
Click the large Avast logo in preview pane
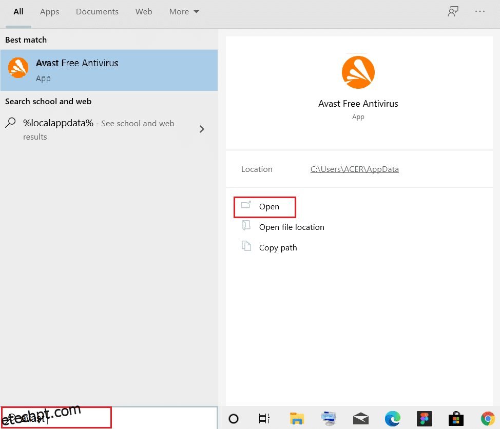pos(358,72)
